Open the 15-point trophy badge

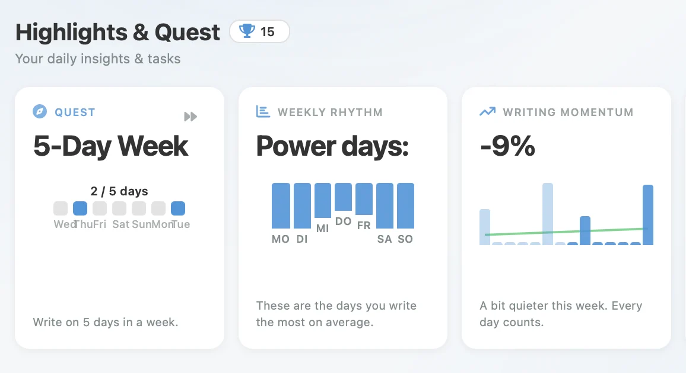click(x=259, y=31)
